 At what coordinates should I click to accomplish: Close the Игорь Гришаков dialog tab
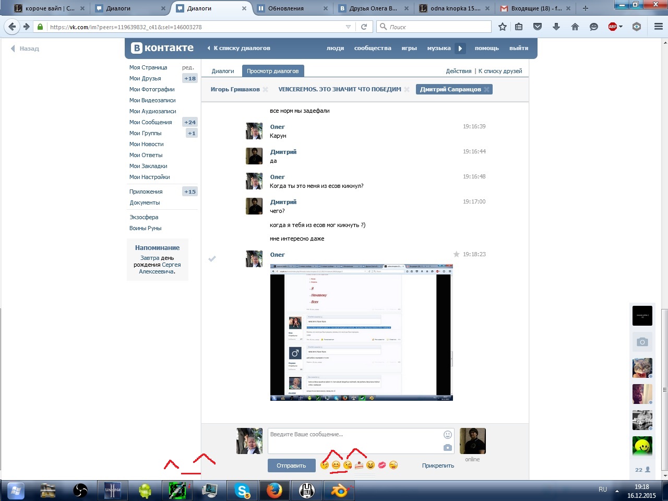pos(266,89)
